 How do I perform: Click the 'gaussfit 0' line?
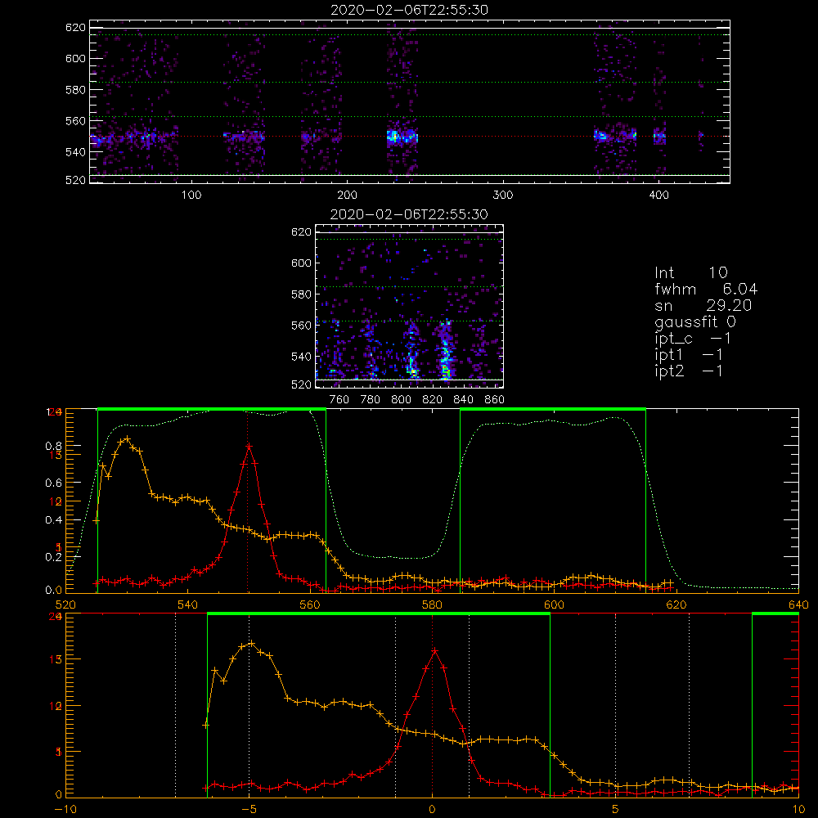(694, 321)
